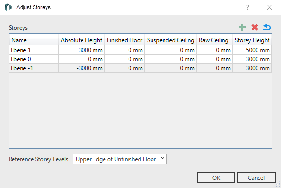This screenshot has width=281, height=188.
Task: Select Ebene 0 suspended ceiling cell
Action: 171,59
